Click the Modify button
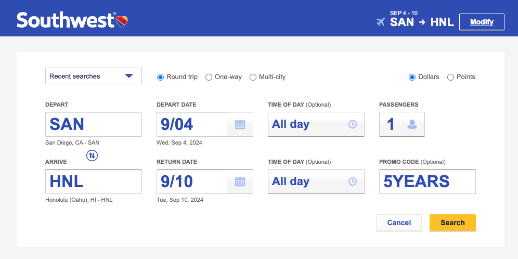This screenshot has height=259, width=518. 482,22
